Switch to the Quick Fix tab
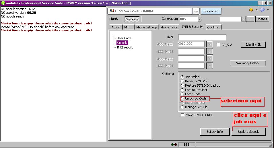Screen dimensions: 274x148 point(213,27)
